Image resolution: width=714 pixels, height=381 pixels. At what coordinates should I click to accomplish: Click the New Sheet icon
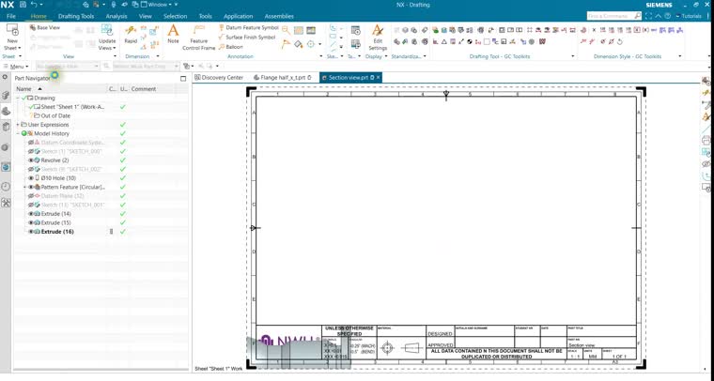tap(12, 30)
